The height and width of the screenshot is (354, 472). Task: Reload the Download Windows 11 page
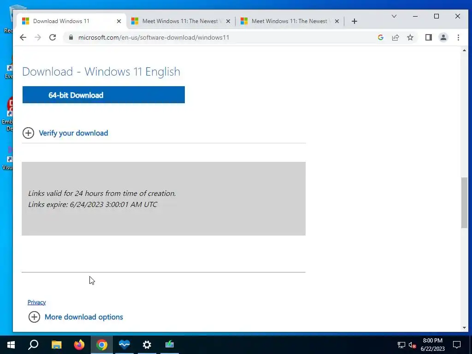pos(53,37)
